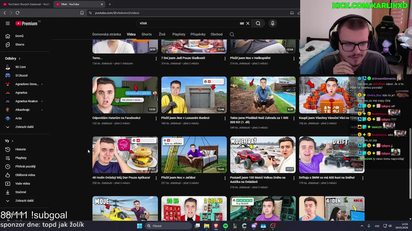Reload the page with browser refresh icon
The width and height of the screenshot is (412, 231).
coord(17,13)
